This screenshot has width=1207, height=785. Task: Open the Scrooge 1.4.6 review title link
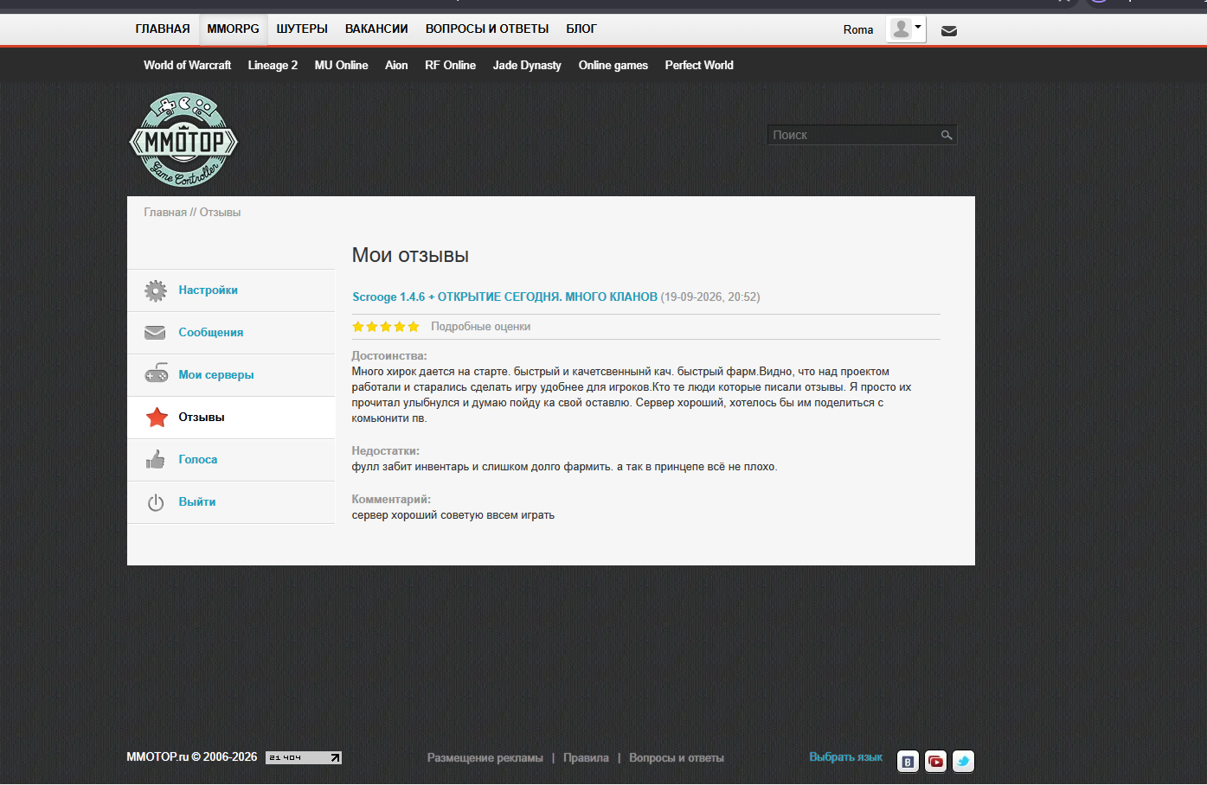point(504,297)
